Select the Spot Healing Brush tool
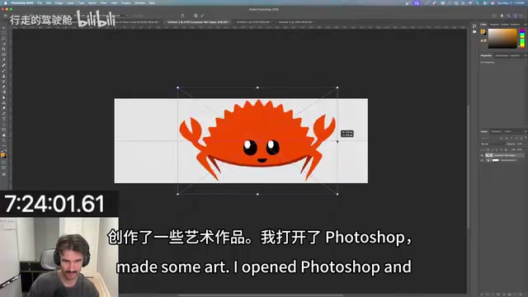This screenshot has width=528, height=297. point(3,65)
